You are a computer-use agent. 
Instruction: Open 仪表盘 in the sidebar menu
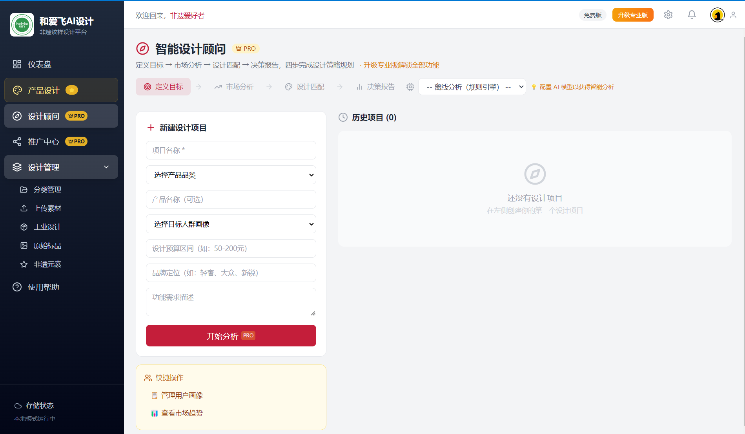tap(61, 64)
